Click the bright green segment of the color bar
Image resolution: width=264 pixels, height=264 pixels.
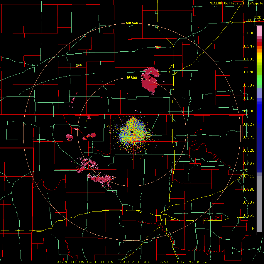coord(259,80)
